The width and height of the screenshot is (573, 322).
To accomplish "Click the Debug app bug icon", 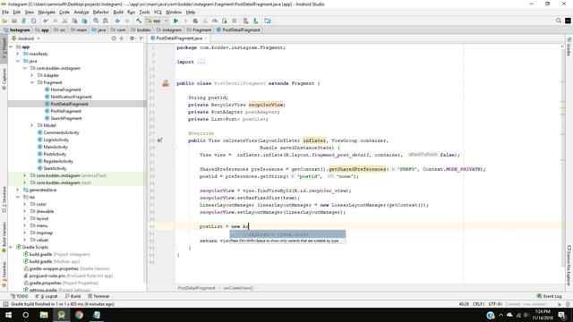I will pos(195,21).
